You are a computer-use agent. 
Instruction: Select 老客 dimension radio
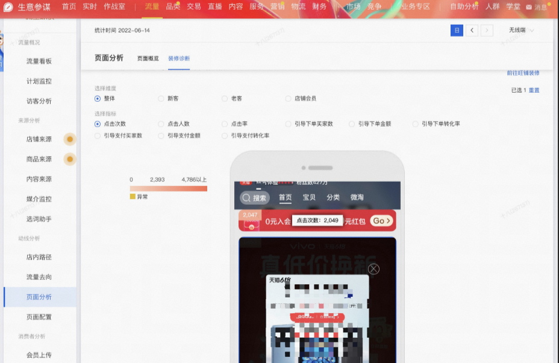tap(225, 98)
